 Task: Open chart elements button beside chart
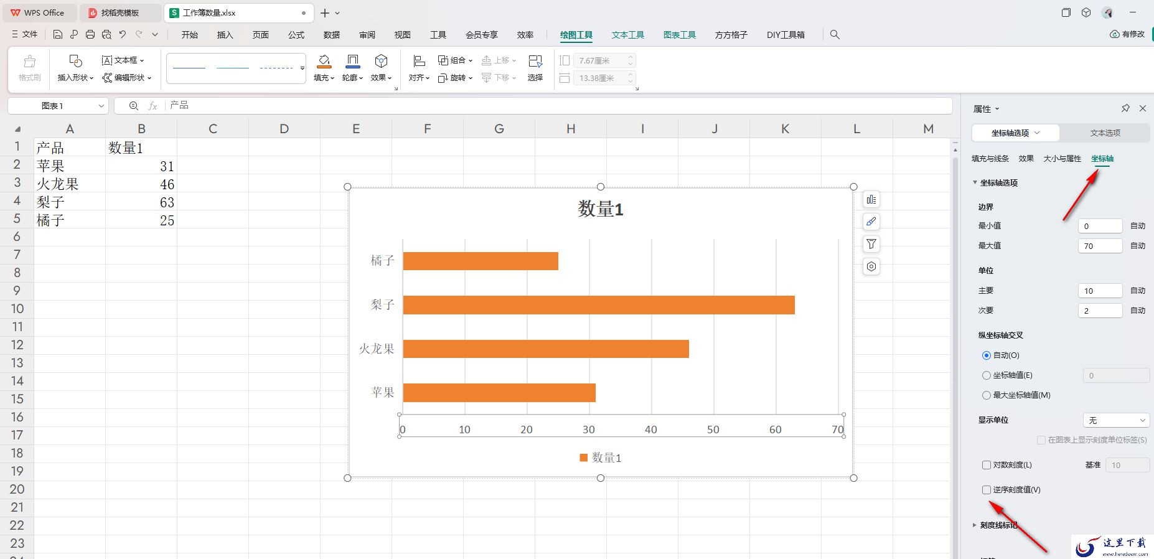click(x=871, y=199)
